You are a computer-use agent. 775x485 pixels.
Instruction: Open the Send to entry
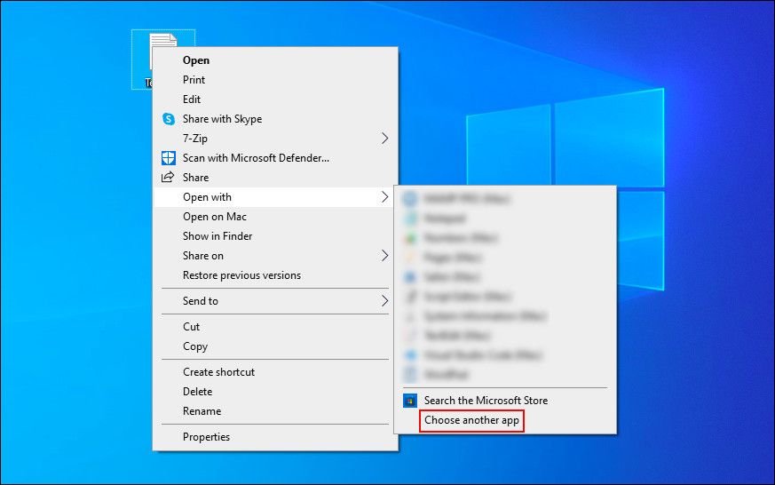tap(275, 301)
